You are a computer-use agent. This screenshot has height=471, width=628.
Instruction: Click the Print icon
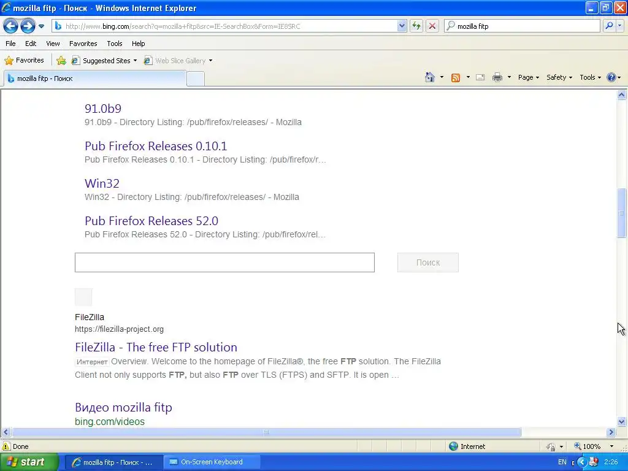point(497,77)
